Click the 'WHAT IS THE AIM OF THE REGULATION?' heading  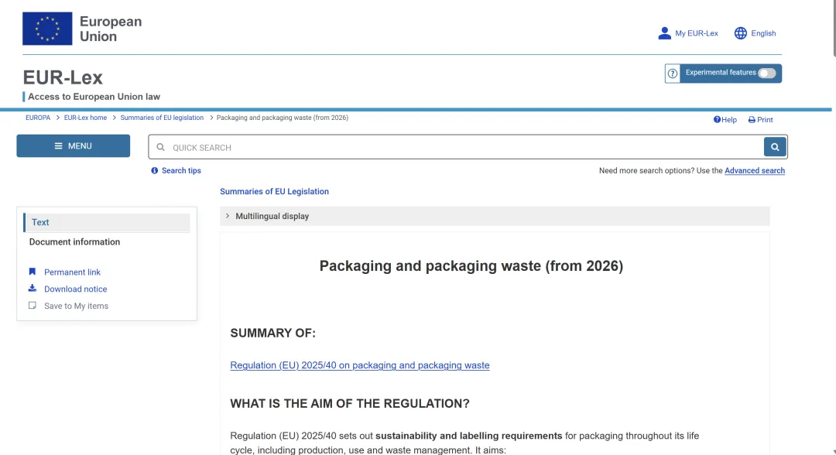click(x=350, y=404)
